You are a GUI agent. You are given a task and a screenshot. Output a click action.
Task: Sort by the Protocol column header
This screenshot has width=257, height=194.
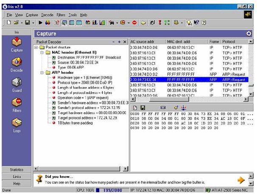coord(235,42)
